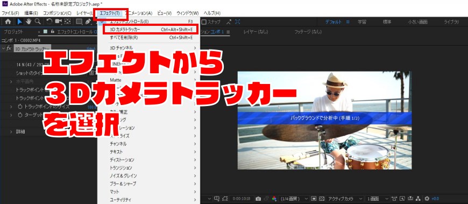Toggle stopwatch for ターゲット property
This screenshot has height=204, width=468.
click(x=20, y=115)
